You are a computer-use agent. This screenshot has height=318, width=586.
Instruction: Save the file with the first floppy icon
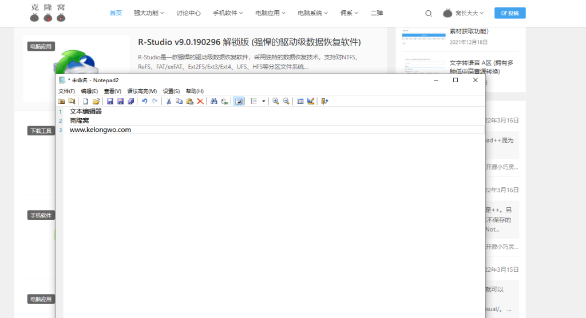[x=110, y=102]
